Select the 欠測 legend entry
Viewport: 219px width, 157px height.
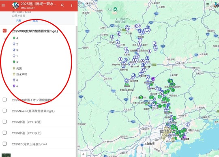pos(17,69)
